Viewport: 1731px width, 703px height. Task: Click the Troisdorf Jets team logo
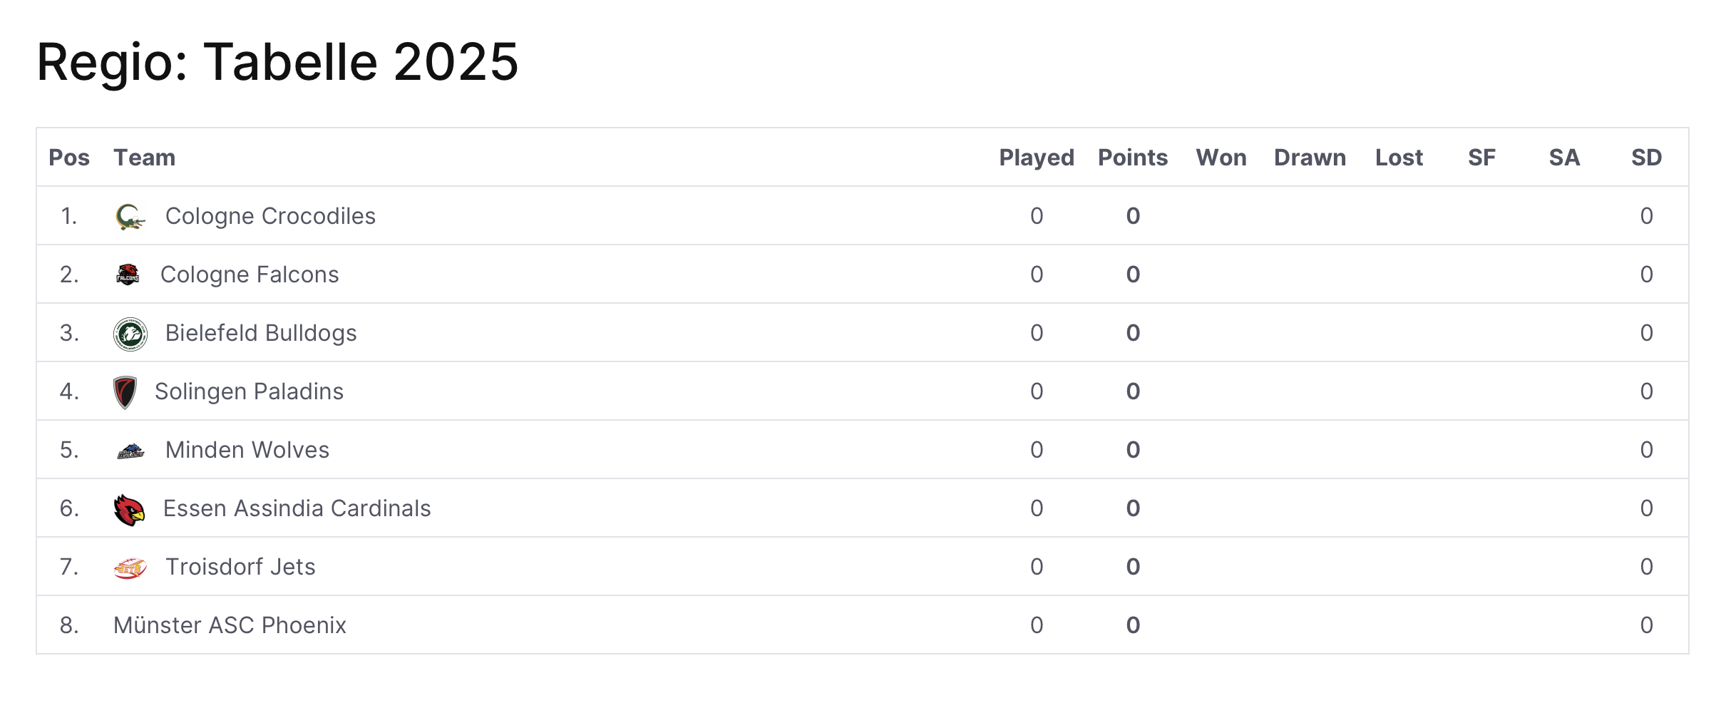click(x=130, y=568)
